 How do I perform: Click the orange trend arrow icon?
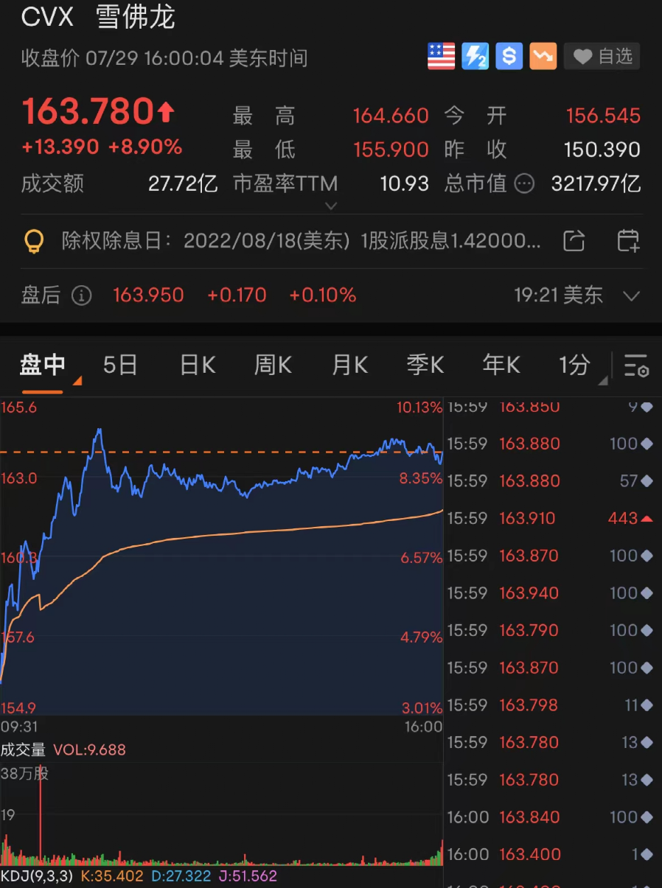tap(543, 56)
